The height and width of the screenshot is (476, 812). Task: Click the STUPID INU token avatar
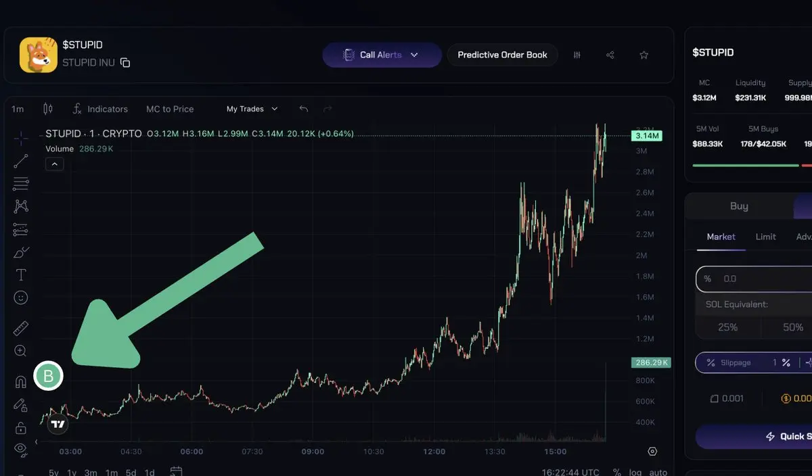tap(38, 55)
